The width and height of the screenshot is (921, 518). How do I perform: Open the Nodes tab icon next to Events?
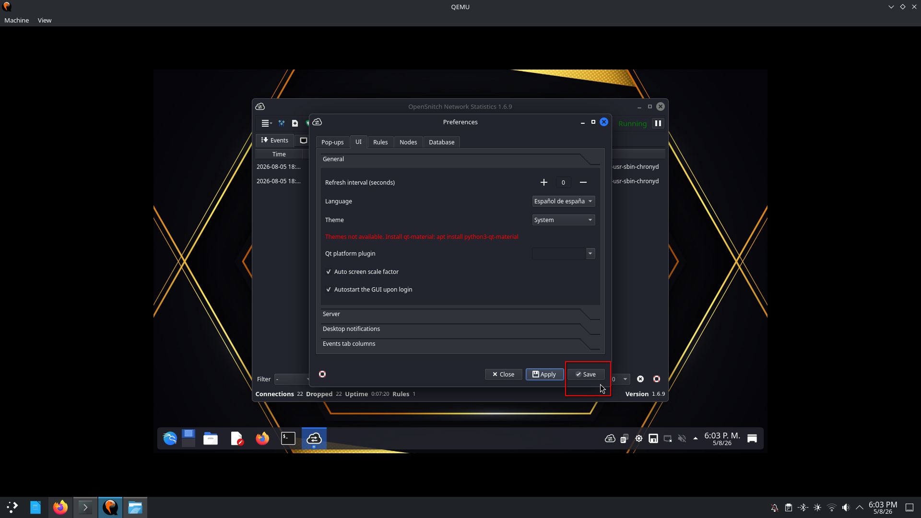pyautogui.click(x=303, y=140)
